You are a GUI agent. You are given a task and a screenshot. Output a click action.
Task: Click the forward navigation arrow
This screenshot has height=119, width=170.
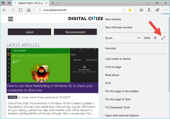(x=13, y=10)
